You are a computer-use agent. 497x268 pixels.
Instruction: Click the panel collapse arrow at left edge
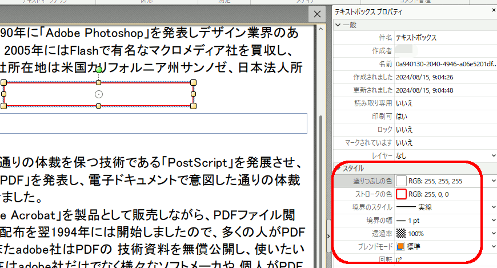[328, 236]
